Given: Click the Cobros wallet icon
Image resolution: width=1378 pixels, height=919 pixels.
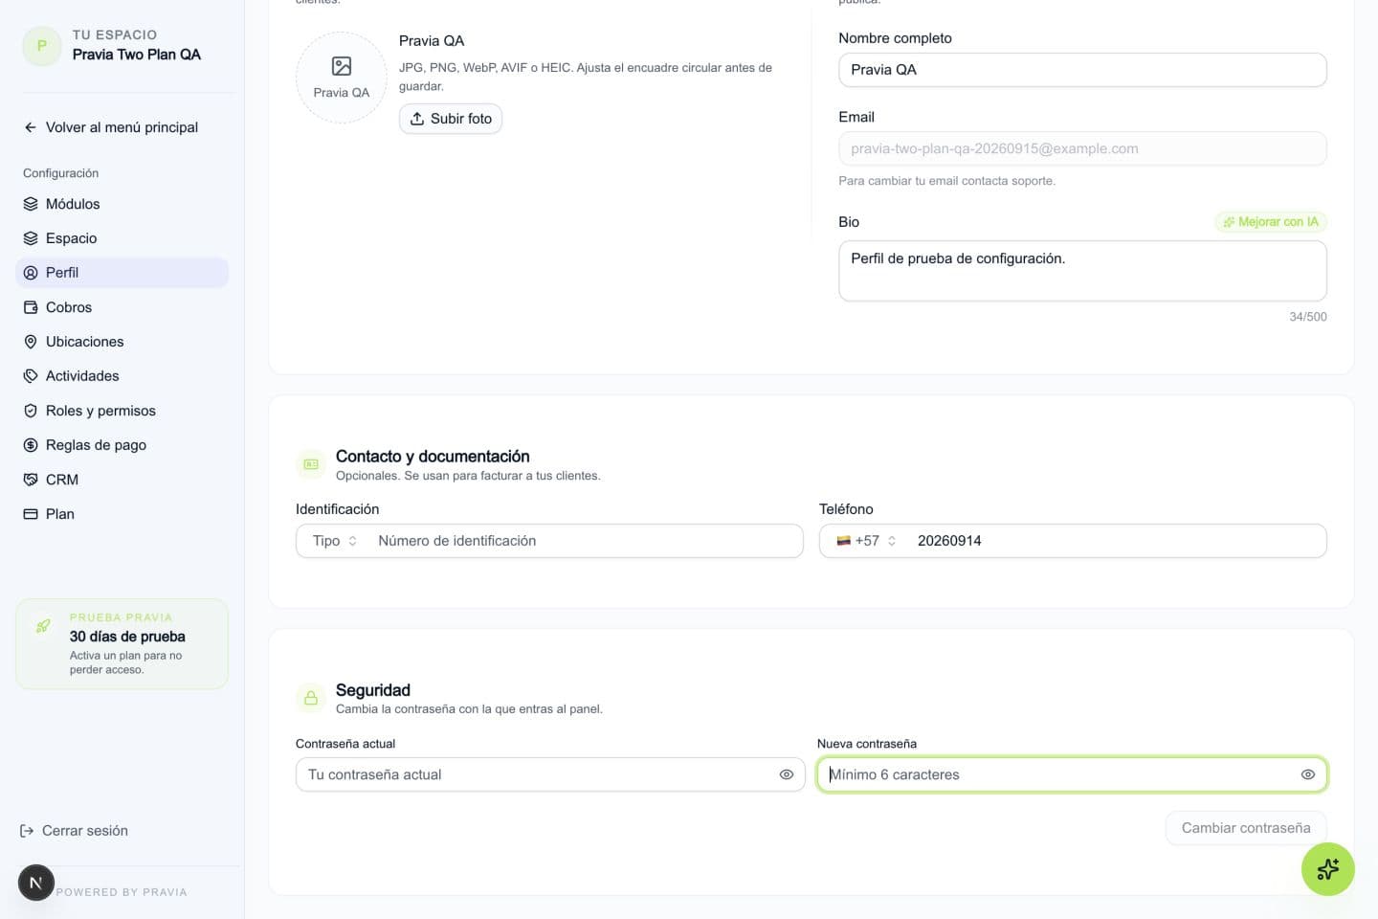Looking at the screenshot, I should tap(31, 307).
